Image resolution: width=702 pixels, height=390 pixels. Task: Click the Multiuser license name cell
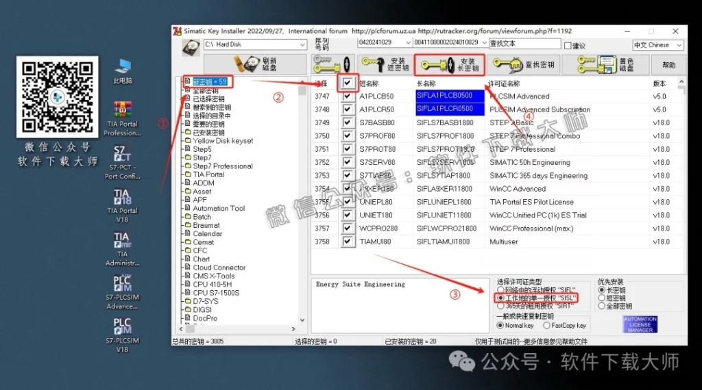point(504,242)
